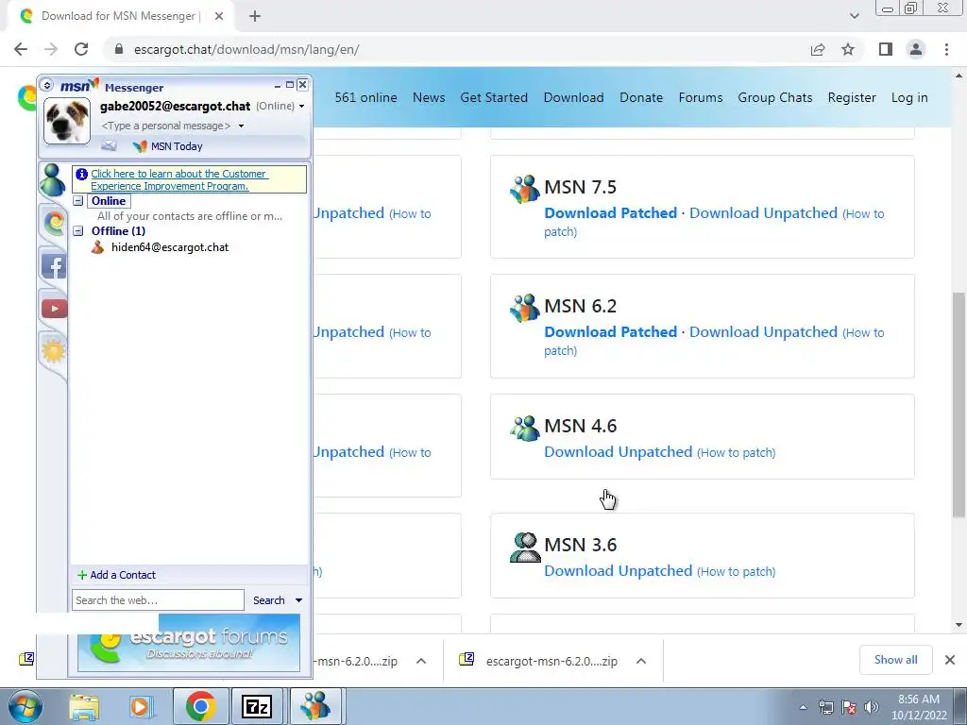Open the weather sun tab in Messenger
Screen dimensions: 967x725
[x=54, y=351]
